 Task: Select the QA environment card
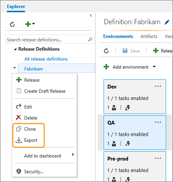[135, 132]
